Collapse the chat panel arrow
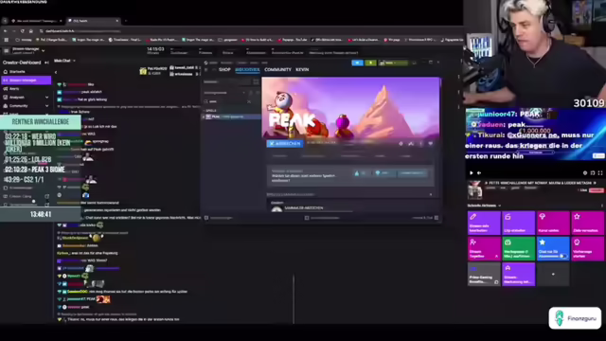The width and height of the screenshot is (606, 341). pos(56,72)
